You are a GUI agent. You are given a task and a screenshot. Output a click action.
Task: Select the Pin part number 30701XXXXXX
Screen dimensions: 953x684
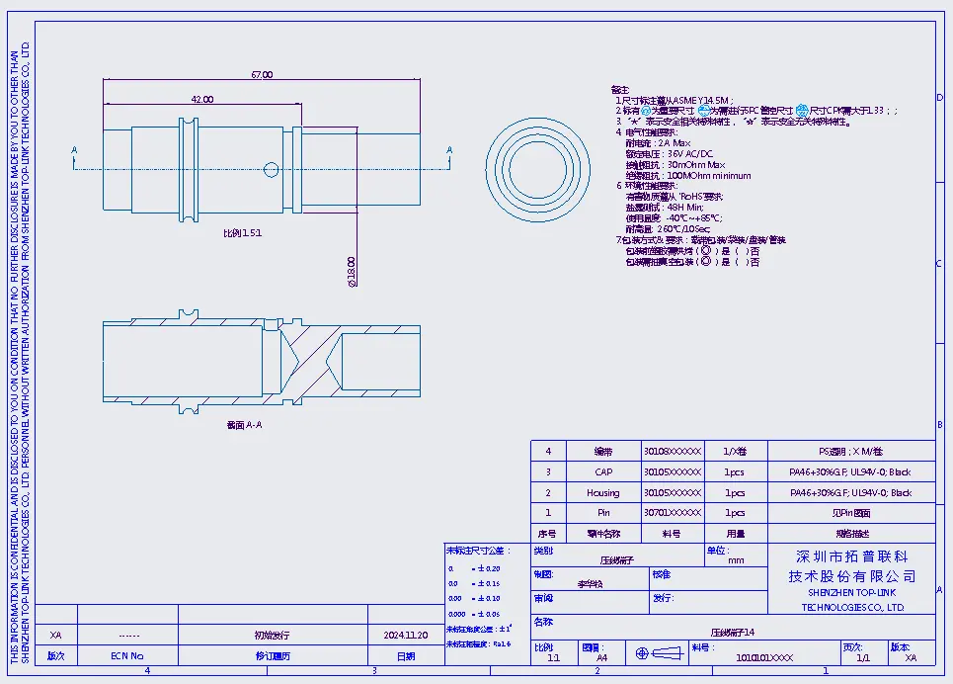click(672, 513)
